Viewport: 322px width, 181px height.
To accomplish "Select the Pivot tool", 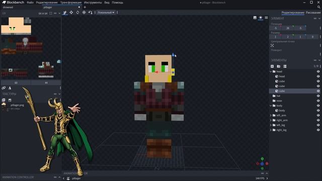I will pyautogui.click(x=84, y=13).
